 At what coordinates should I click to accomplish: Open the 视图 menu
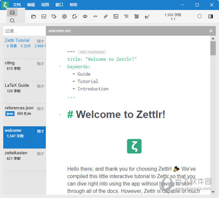[45, 5]
